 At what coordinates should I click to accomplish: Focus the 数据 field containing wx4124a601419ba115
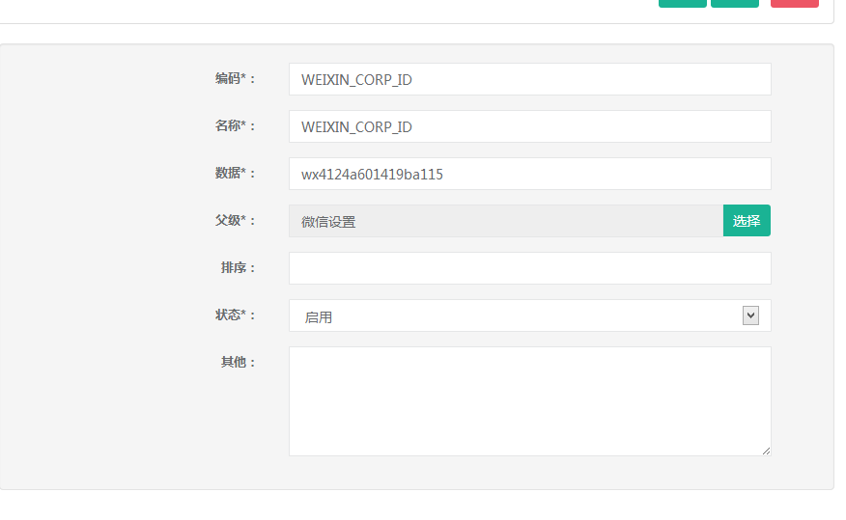point(529,174)
